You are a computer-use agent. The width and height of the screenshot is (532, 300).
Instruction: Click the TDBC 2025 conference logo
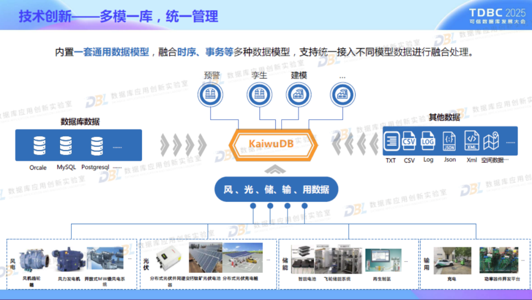click(497, 16)
